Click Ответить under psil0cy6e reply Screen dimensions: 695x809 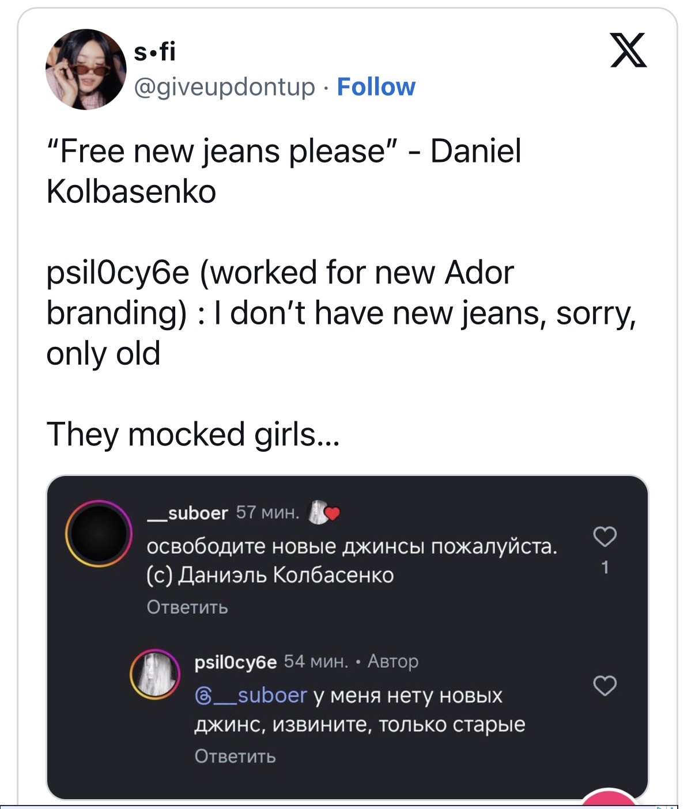(235, 756)
